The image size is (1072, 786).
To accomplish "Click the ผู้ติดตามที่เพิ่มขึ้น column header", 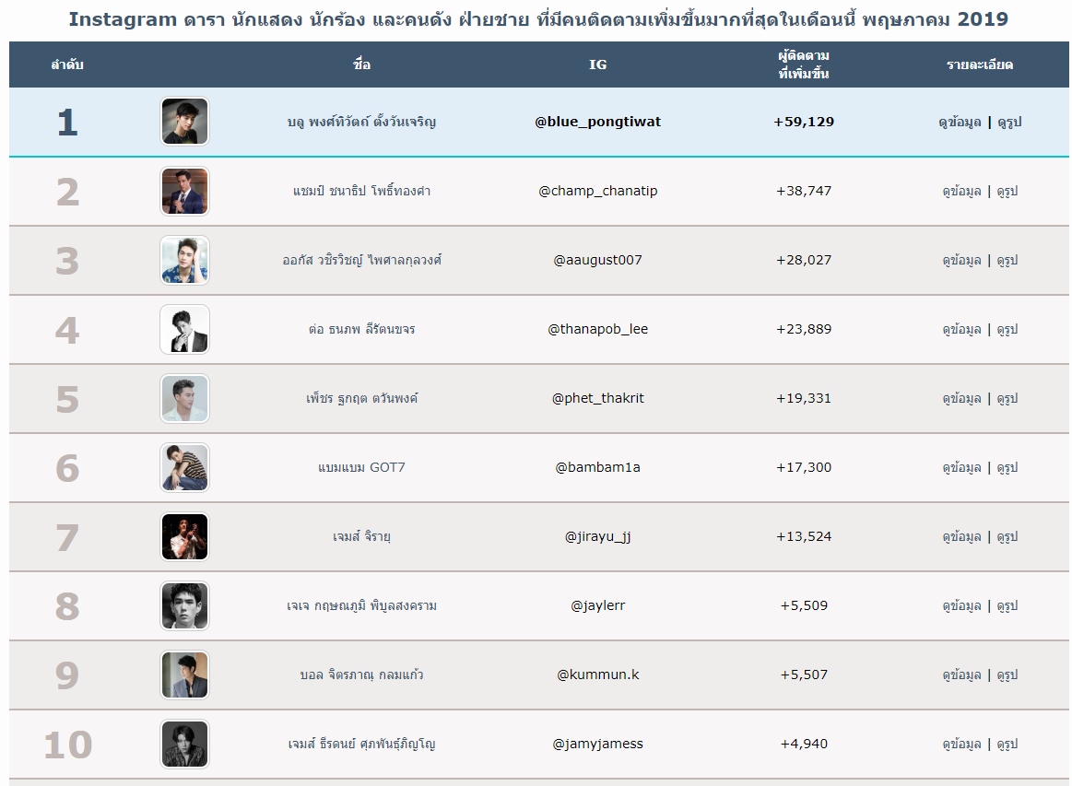I will [x=804, y=65].
